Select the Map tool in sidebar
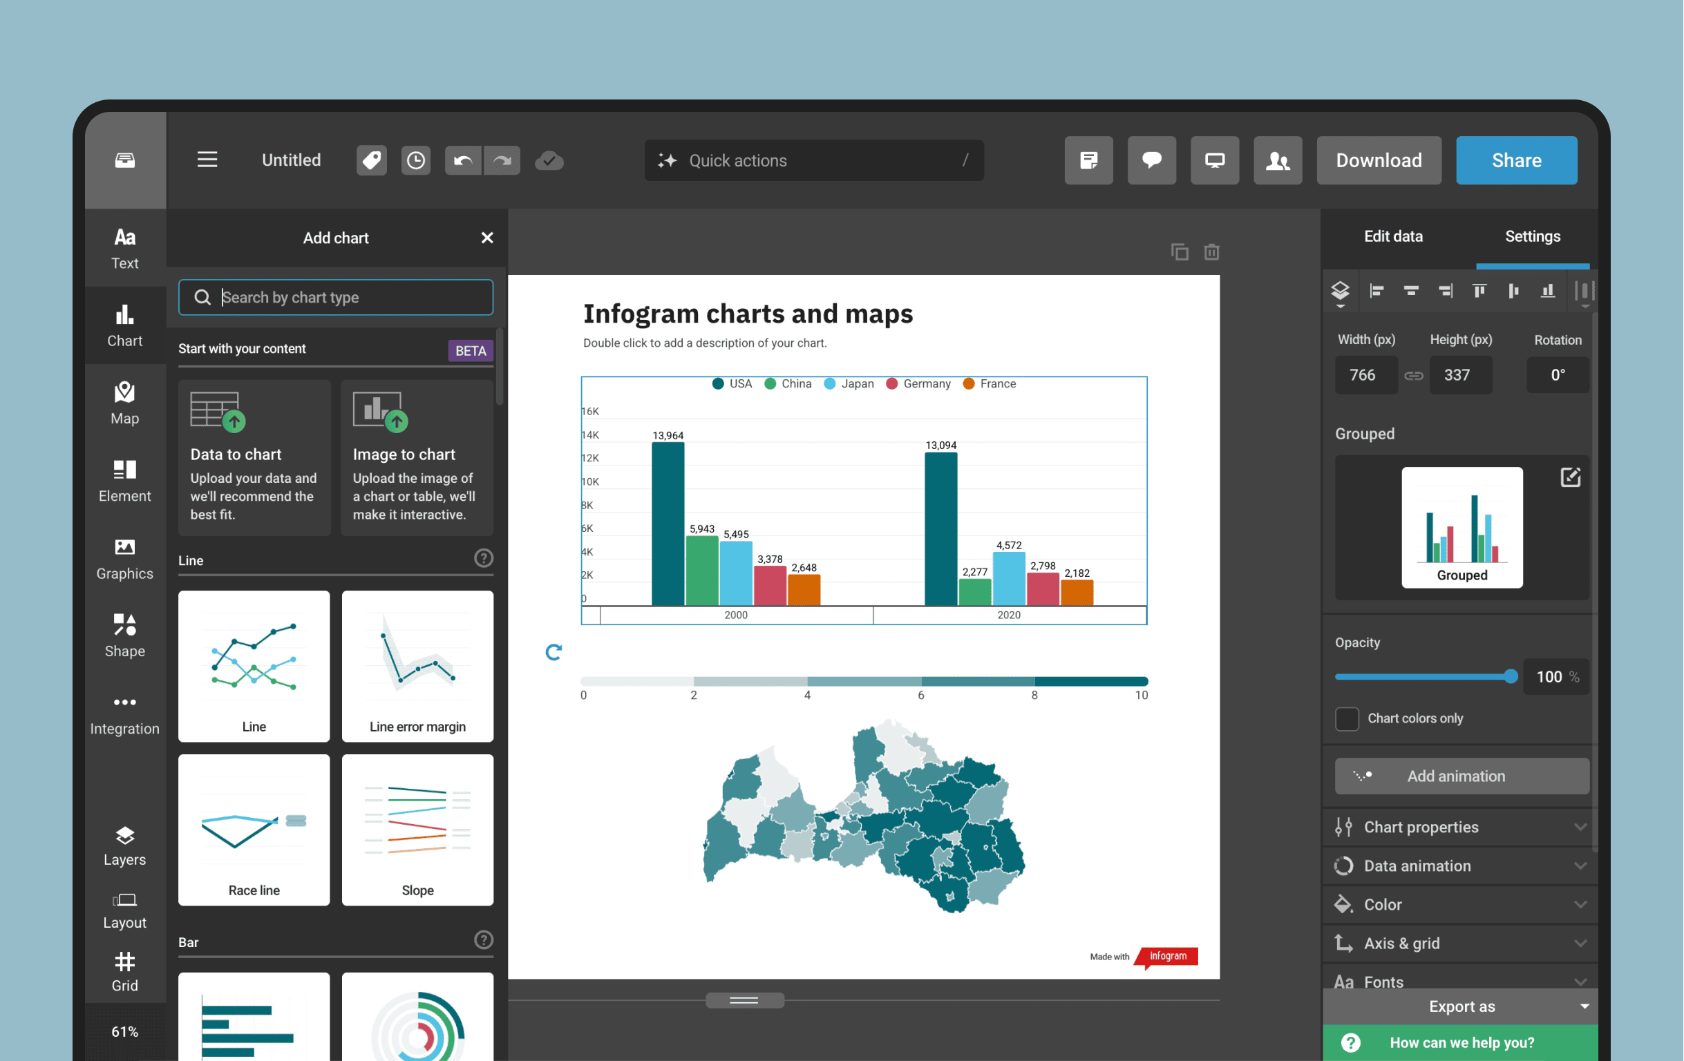Screen dimensions: 1684x1061 tap(124, 403)
